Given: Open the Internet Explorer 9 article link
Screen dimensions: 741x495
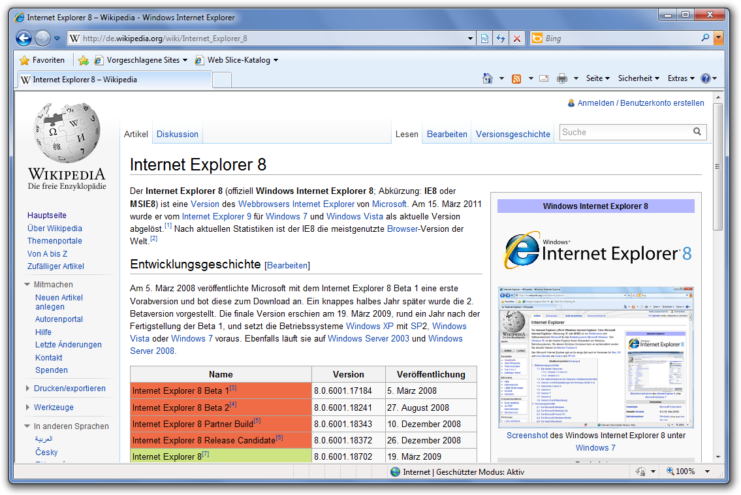Looking at the screenshot, I should pyautogui.click(x=217, y=217).
